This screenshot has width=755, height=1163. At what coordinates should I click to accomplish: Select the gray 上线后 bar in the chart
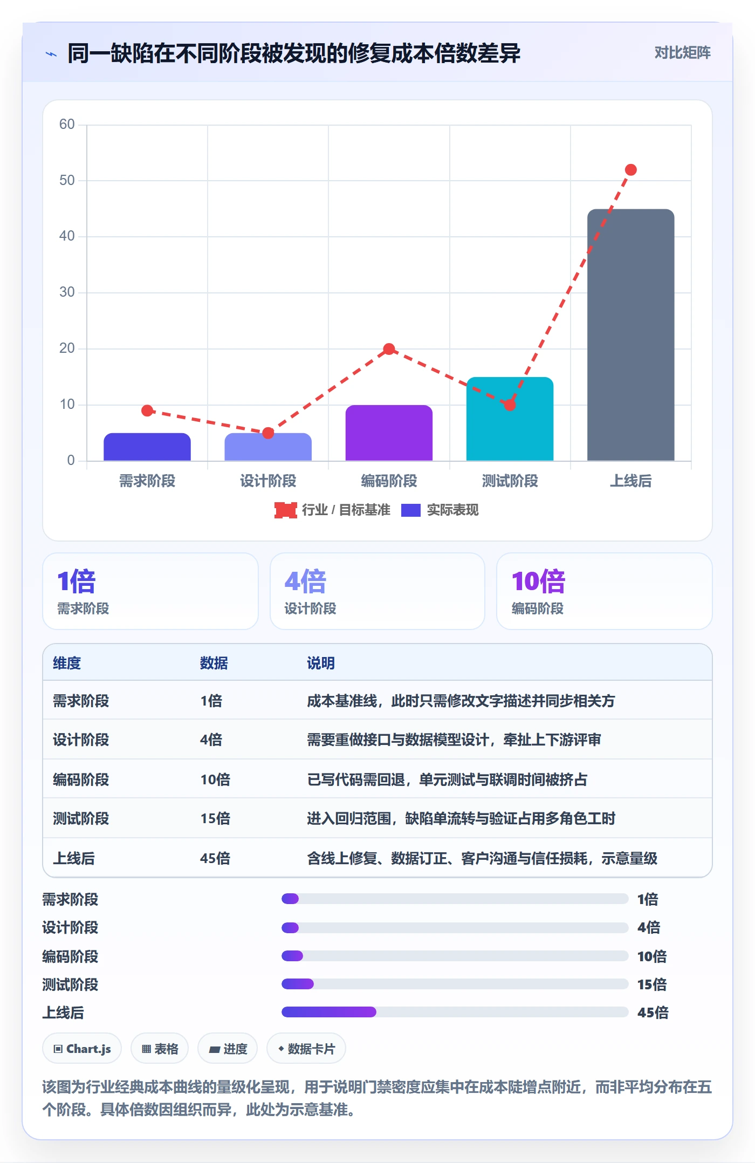point(630,335)
